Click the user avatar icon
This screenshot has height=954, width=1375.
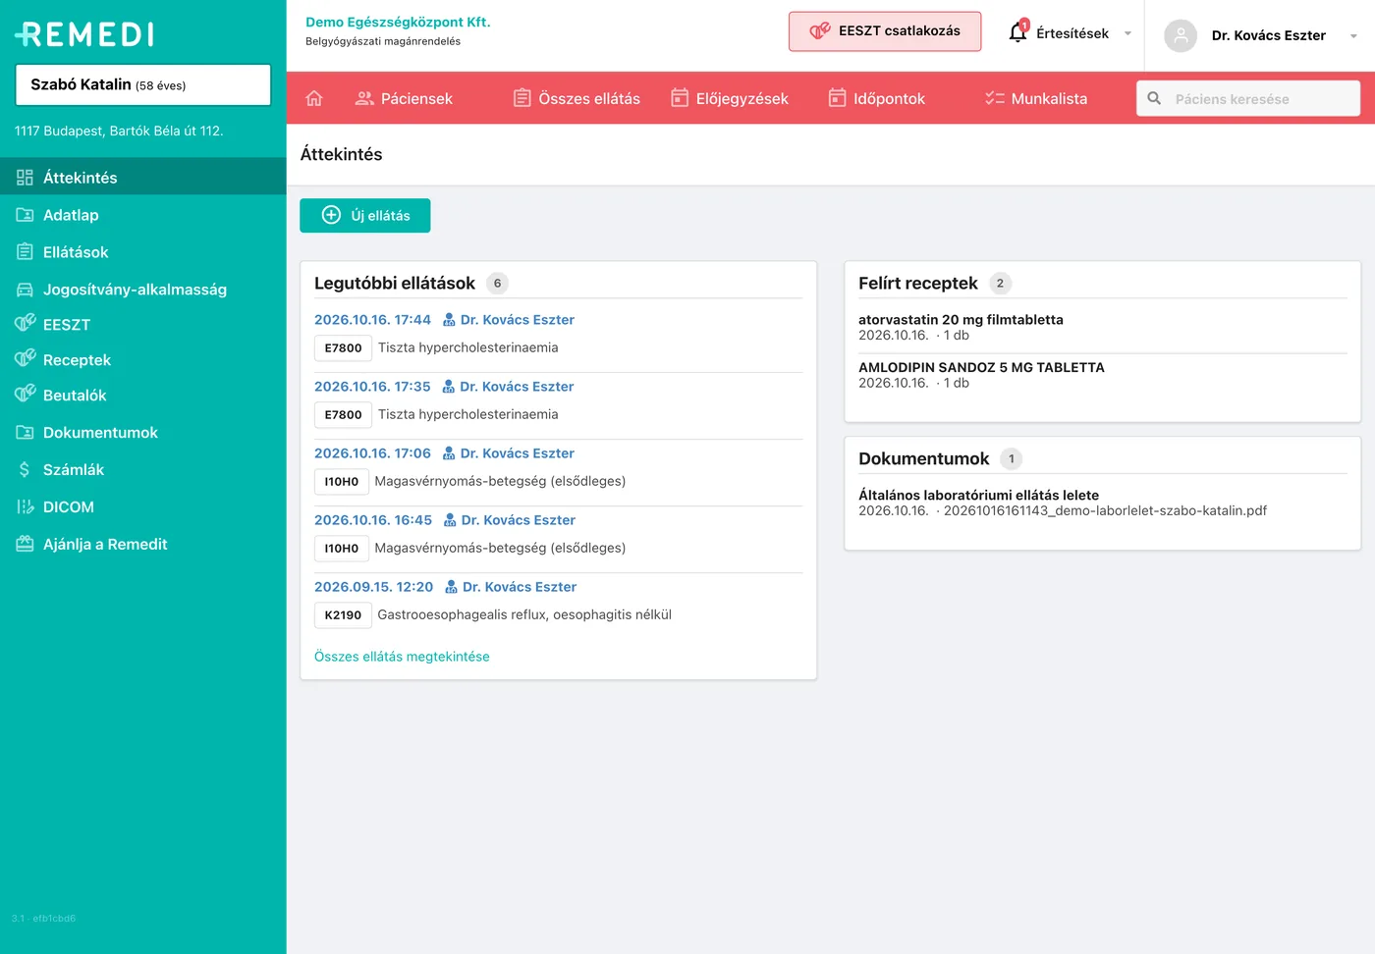pos(1181,35)
